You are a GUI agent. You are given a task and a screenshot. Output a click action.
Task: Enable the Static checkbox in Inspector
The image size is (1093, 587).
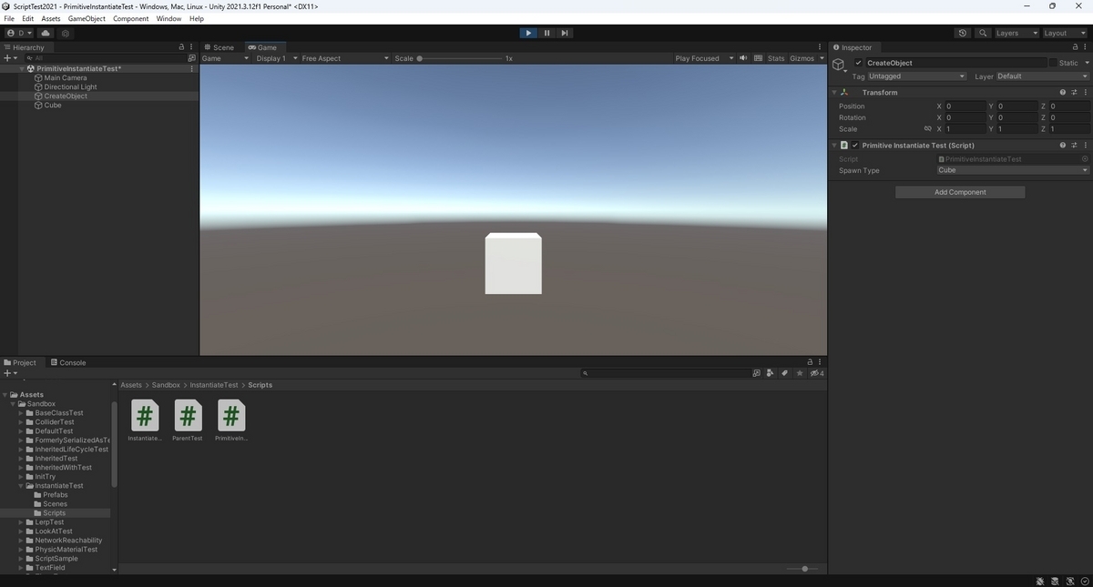pos(1053,63)
